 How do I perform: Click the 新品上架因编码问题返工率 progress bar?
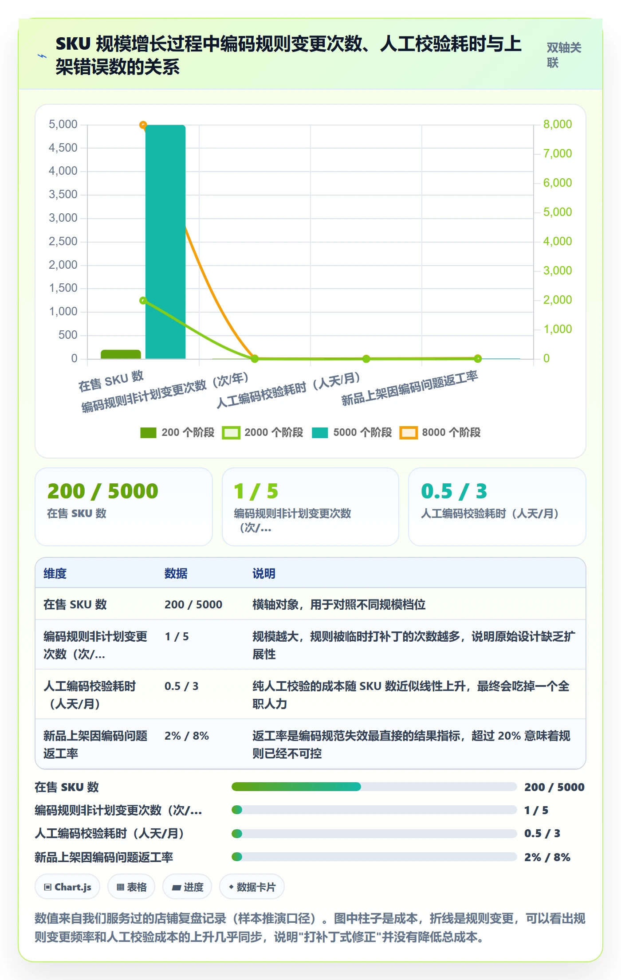(x=374, y=857)
